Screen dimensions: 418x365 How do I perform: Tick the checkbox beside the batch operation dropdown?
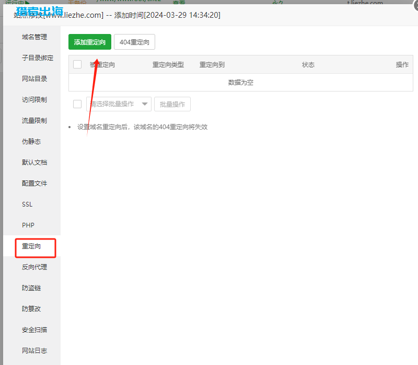(77, 104)
